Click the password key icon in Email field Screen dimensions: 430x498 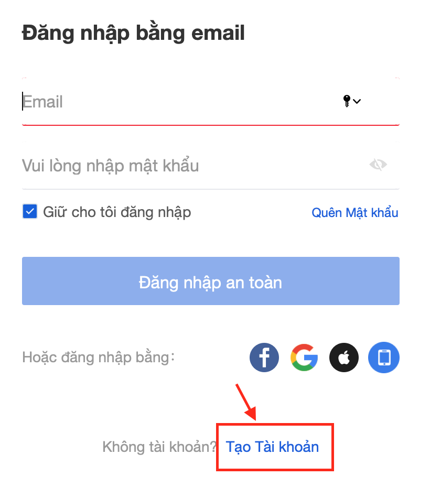(x=347, y=101)
